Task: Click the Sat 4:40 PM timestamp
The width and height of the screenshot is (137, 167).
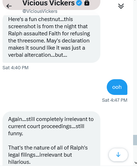Action: pyautogui.click(x=15, y=68)
